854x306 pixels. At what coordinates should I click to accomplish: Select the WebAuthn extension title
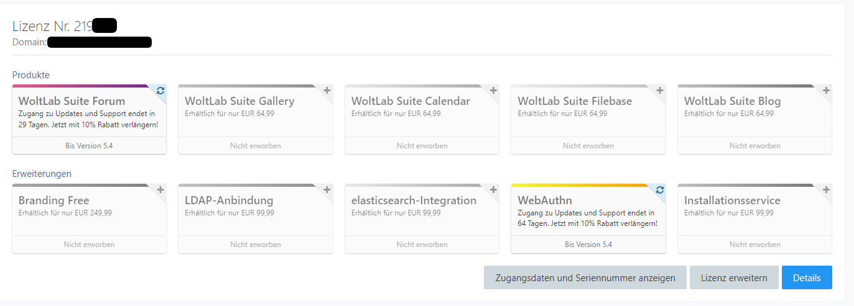point(544,200)
